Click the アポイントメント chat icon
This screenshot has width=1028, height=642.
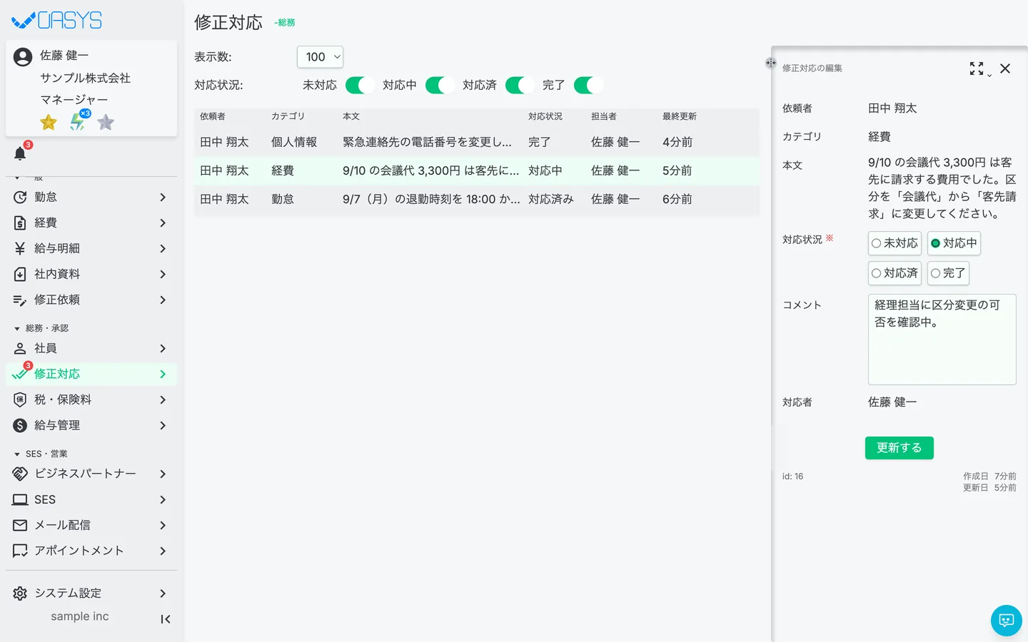[20, 551]
